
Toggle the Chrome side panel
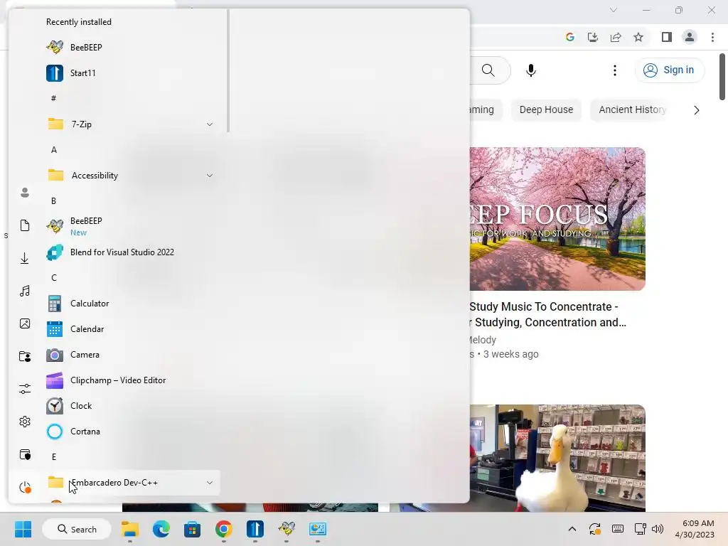[667, 37]
